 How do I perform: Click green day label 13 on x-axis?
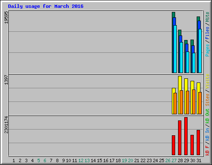tap(87, 160)
